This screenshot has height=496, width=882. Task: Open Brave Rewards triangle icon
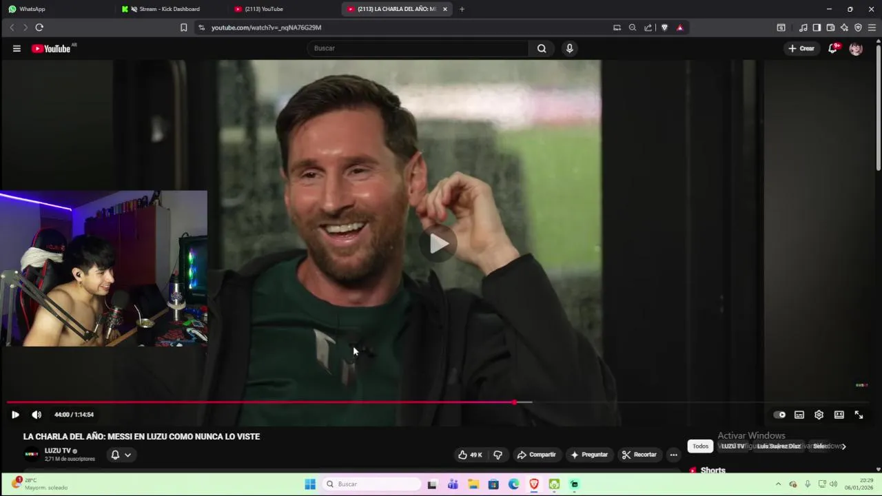680,28
